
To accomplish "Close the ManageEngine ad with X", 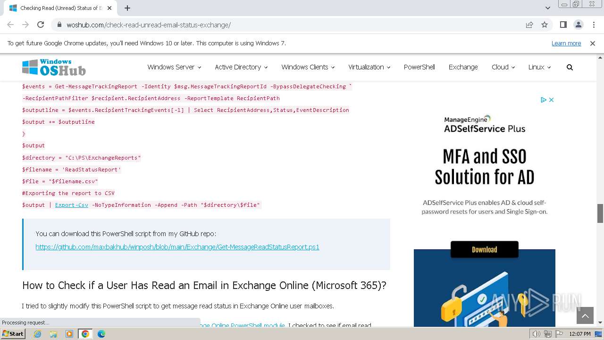I will click(x=551, y=100).
